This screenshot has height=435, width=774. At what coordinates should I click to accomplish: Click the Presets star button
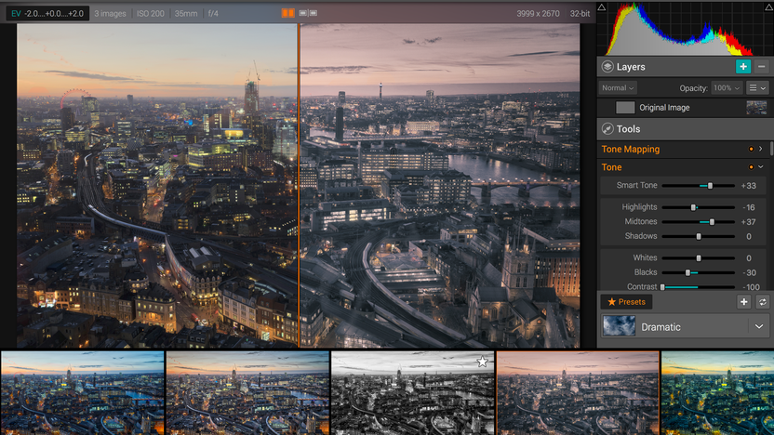[x=626, y=302]
